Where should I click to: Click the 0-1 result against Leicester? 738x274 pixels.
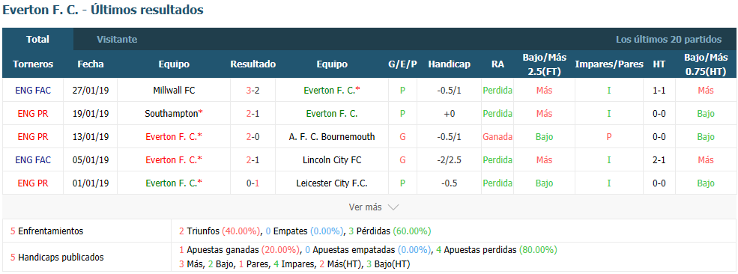(x=252, y=183)
